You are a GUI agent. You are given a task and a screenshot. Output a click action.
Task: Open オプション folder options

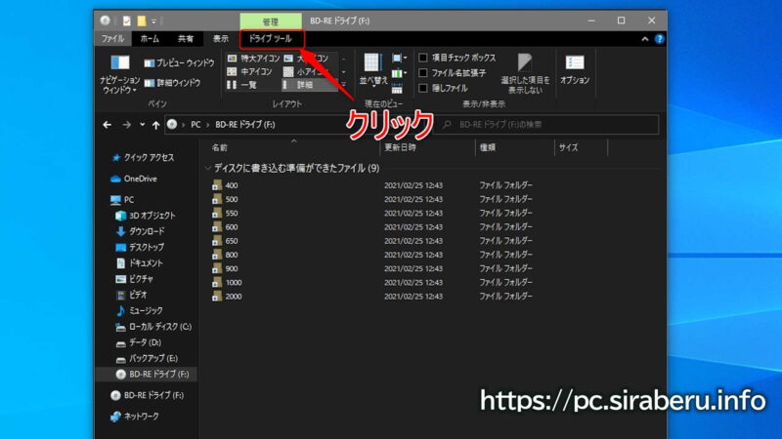575,69
